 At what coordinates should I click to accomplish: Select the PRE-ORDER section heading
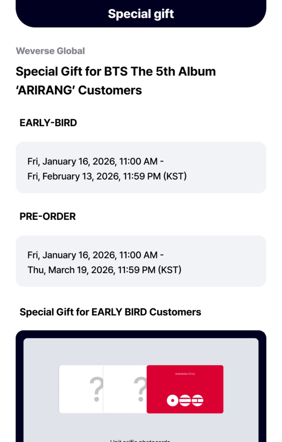[x=48, y=217]
